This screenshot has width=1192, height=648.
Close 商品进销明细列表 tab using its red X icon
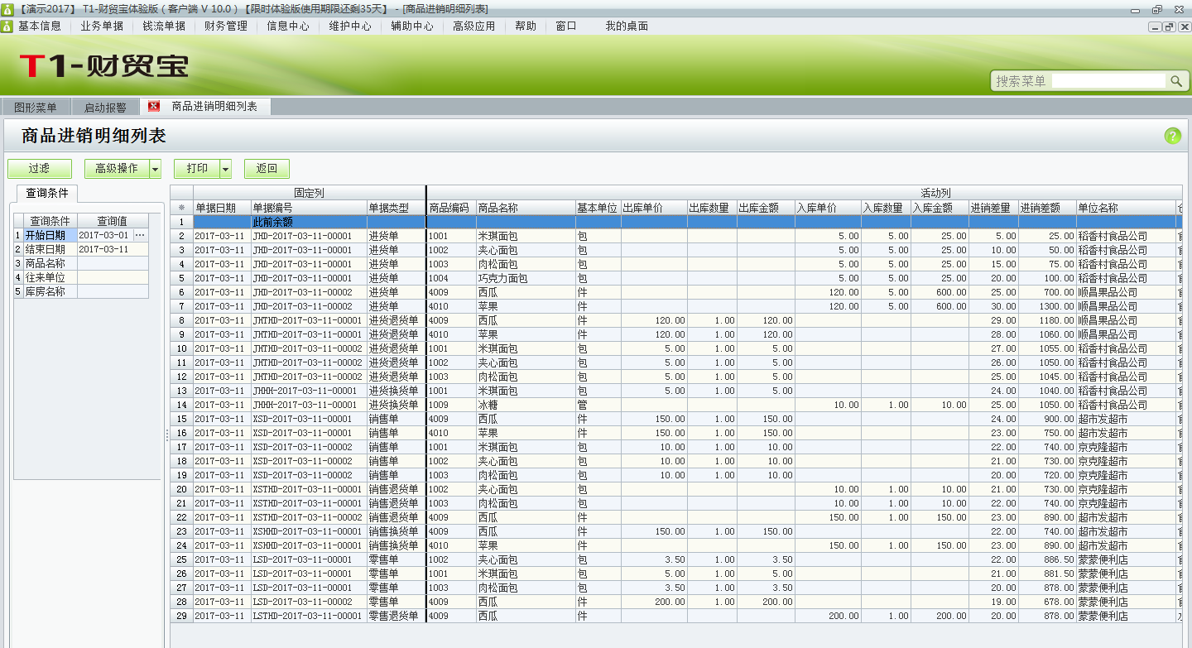click(x=152, y=106)
